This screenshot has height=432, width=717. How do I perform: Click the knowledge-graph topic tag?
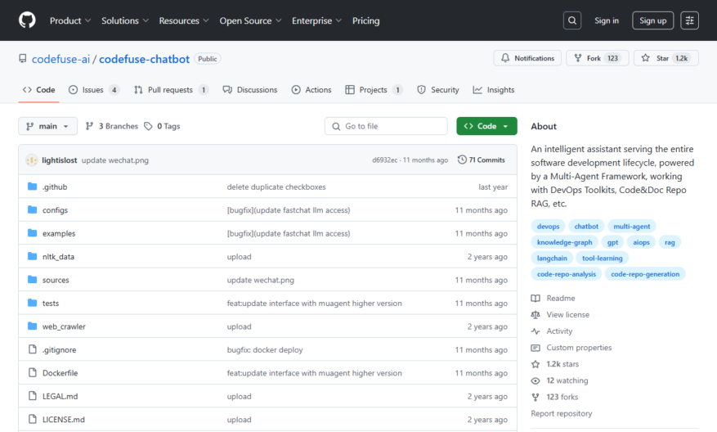(564, 242)
